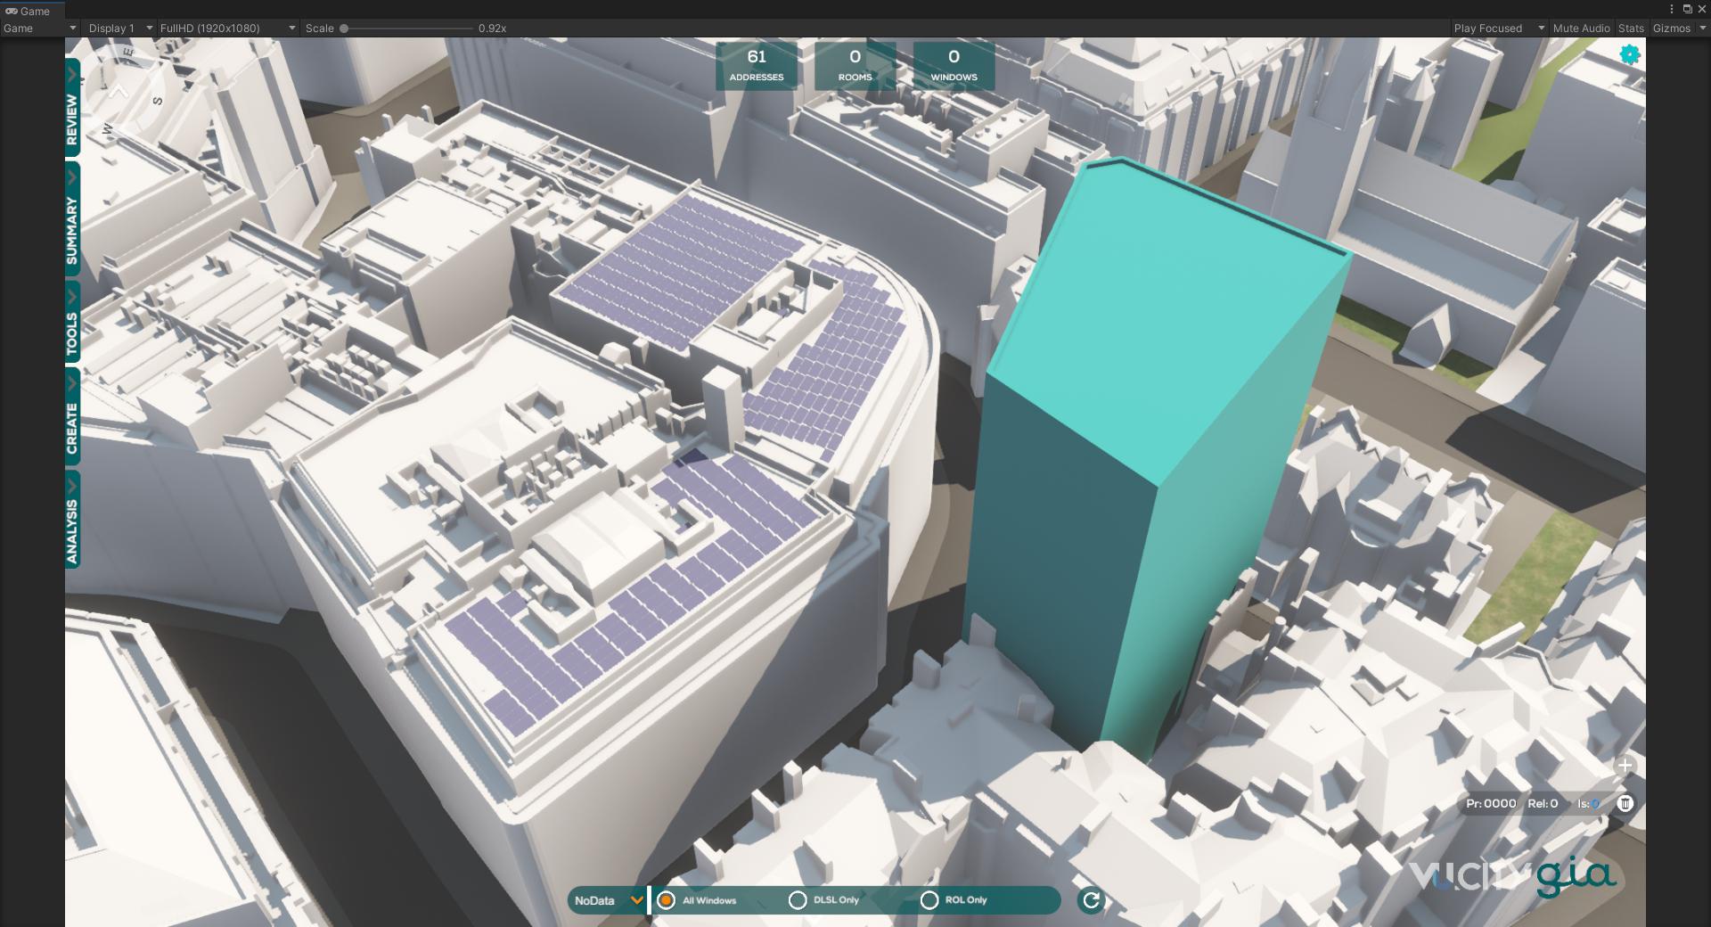
Task: Select the ROL Only radio button
Action: click(929, 900)
